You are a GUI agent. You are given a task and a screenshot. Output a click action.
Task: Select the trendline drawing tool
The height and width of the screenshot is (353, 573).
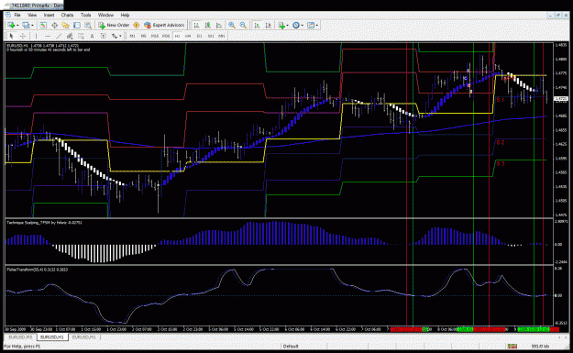click(59, 36)
